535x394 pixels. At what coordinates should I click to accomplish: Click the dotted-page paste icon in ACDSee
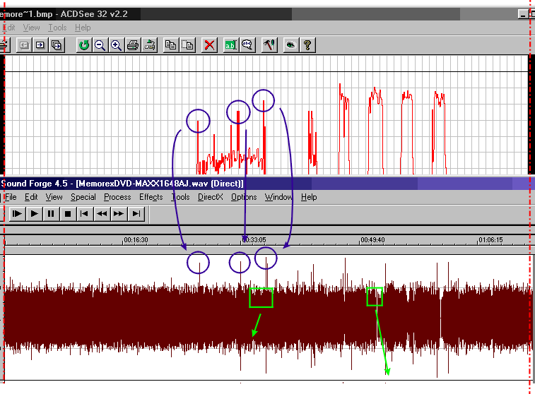(x=187, y=45)
